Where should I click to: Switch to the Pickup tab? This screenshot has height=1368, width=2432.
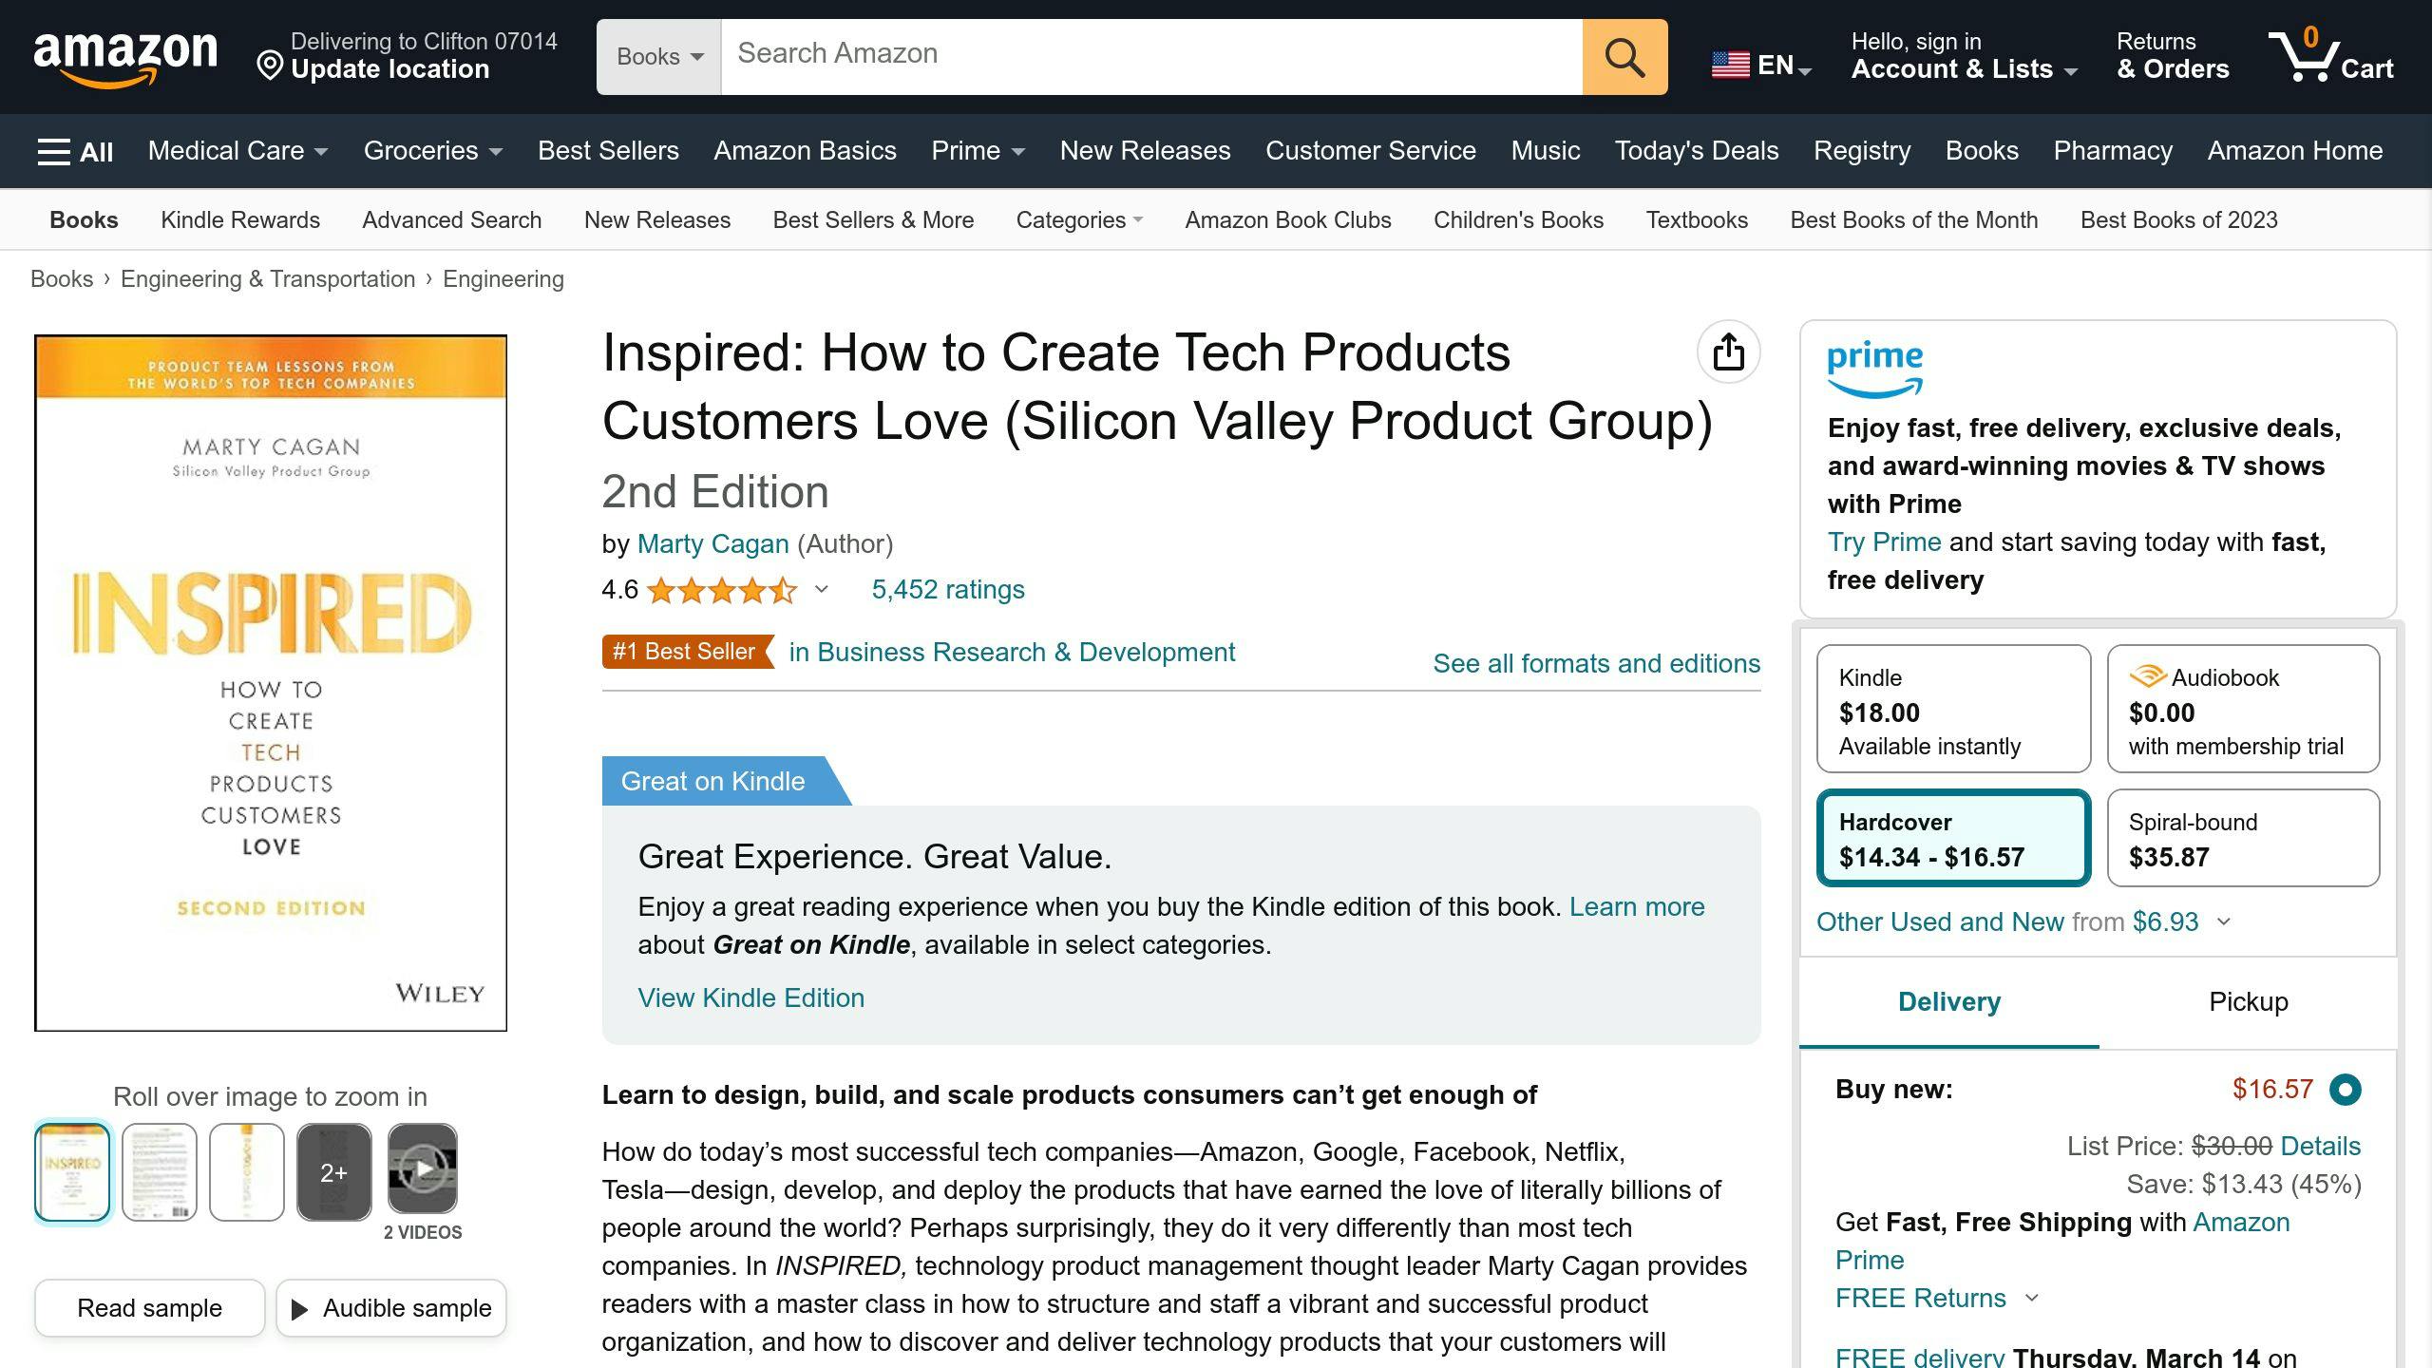(2248, 1002)
